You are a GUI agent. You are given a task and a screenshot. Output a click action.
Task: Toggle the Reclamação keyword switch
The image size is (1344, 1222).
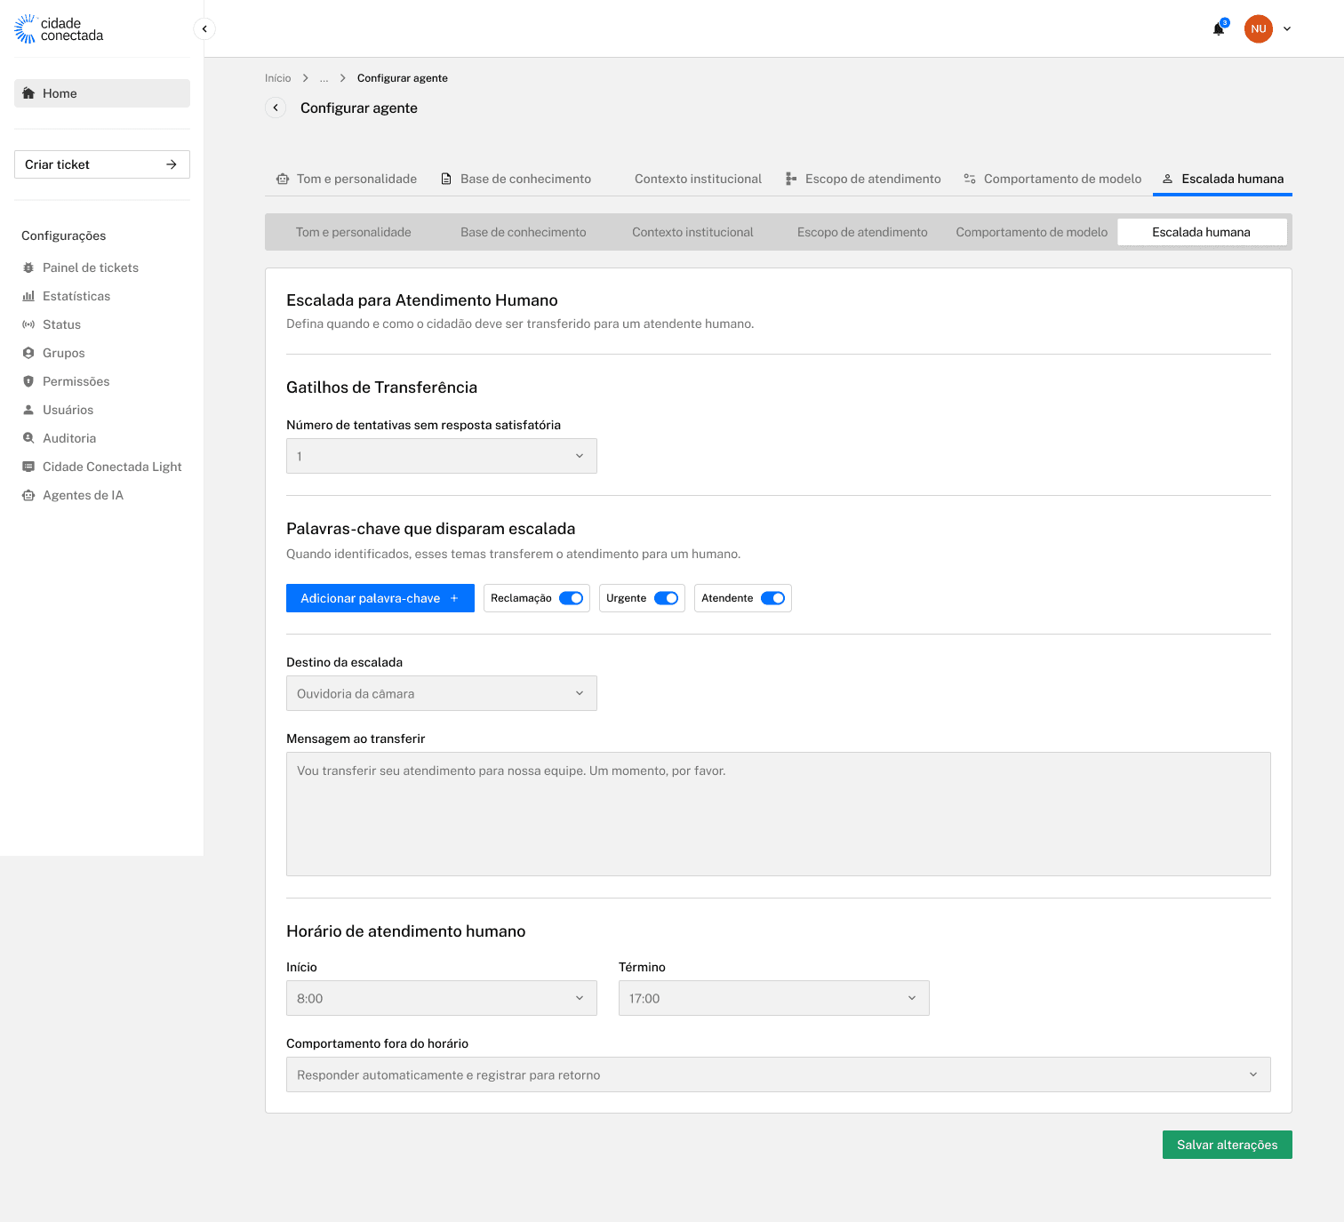tap(571, 598)
